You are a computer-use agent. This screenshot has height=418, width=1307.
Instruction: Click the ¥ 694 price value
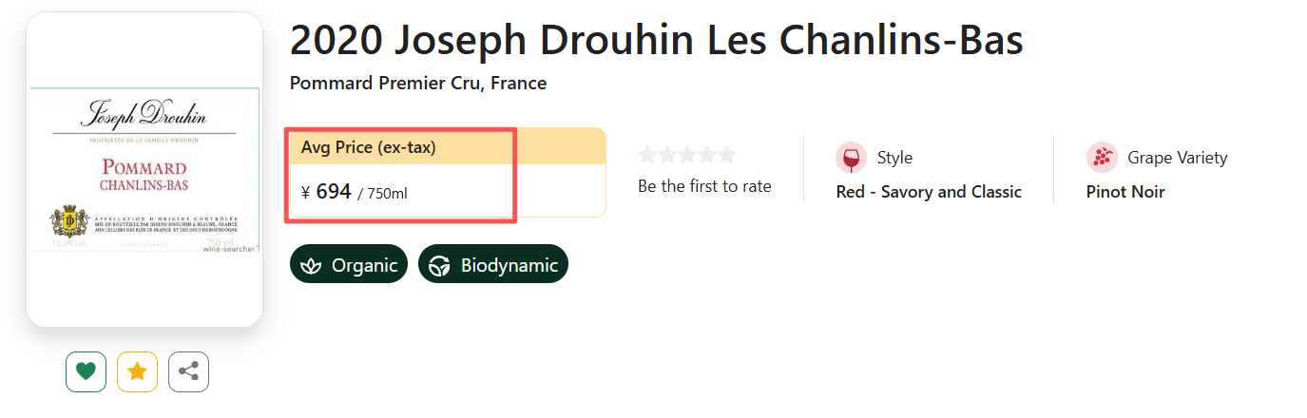pos(334,192)
